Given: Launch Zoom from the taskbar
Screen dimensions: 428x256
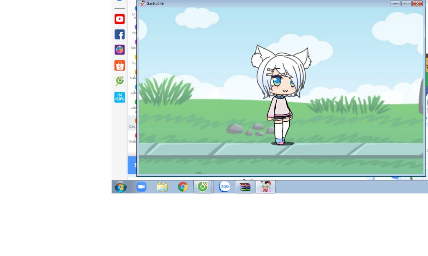Looking at the screenshot, I should 141,187.
